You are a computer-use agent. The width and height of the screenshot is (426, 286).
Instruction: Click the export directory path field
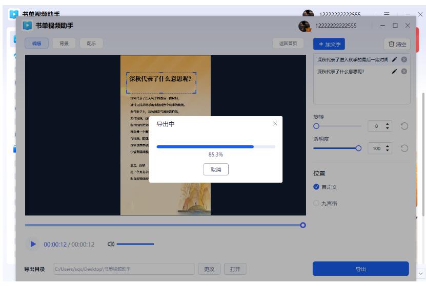(x=124, y=269)
